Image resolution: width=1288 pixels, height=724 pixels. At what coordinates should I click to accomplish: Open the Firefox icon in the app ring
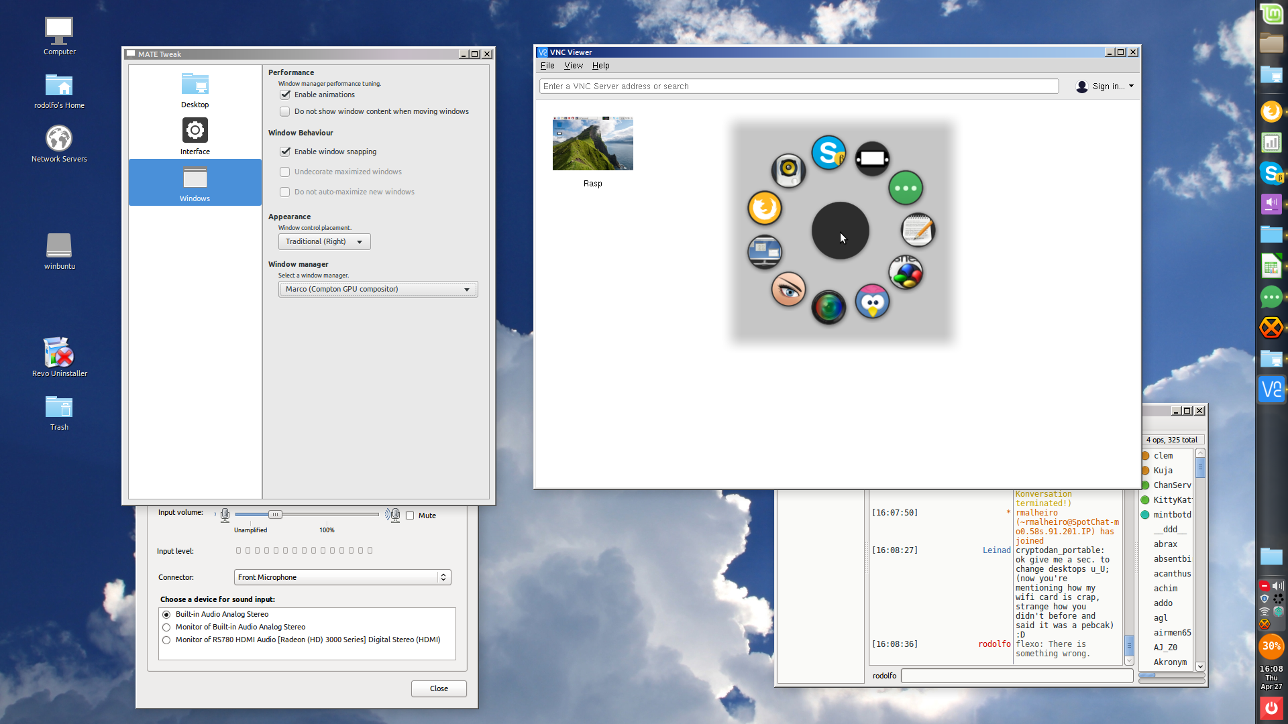(x=765, y=208)
